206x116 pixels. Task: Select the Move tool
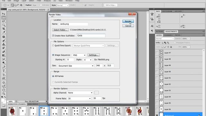pos(4,14)
